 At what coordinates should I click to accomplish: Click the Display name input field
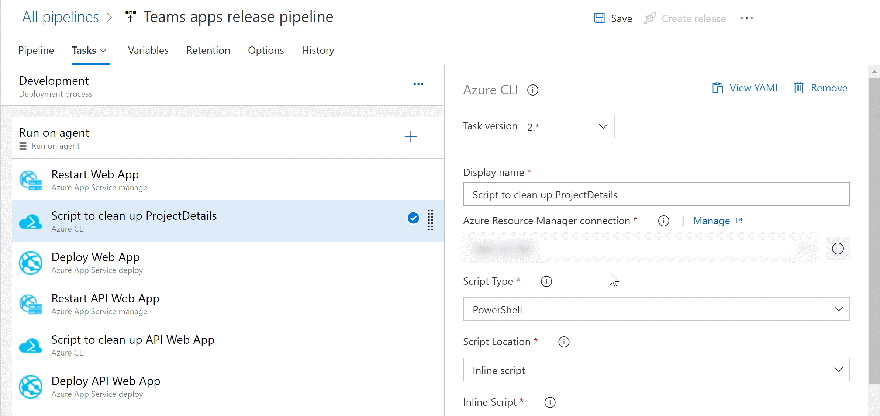656,194
